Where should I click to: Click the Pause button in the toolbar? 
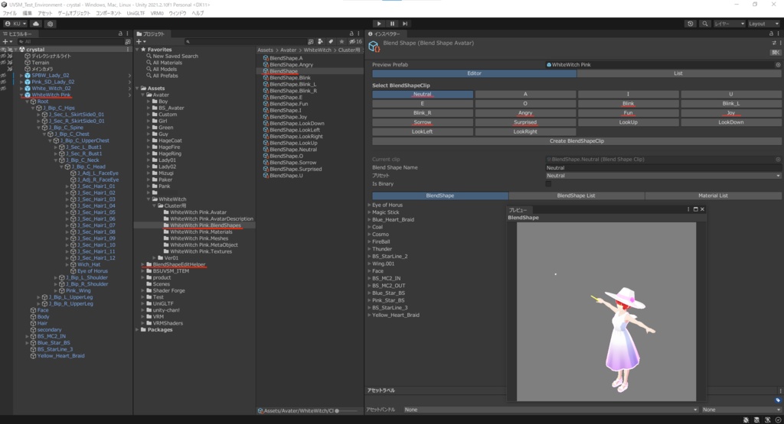pos(392,24)
